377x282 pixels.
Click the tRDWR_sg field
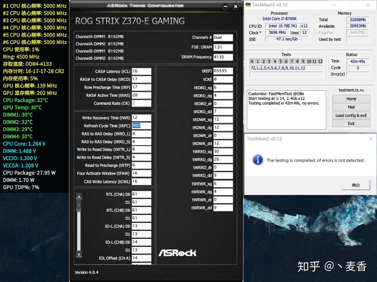[x=223, y=120]
